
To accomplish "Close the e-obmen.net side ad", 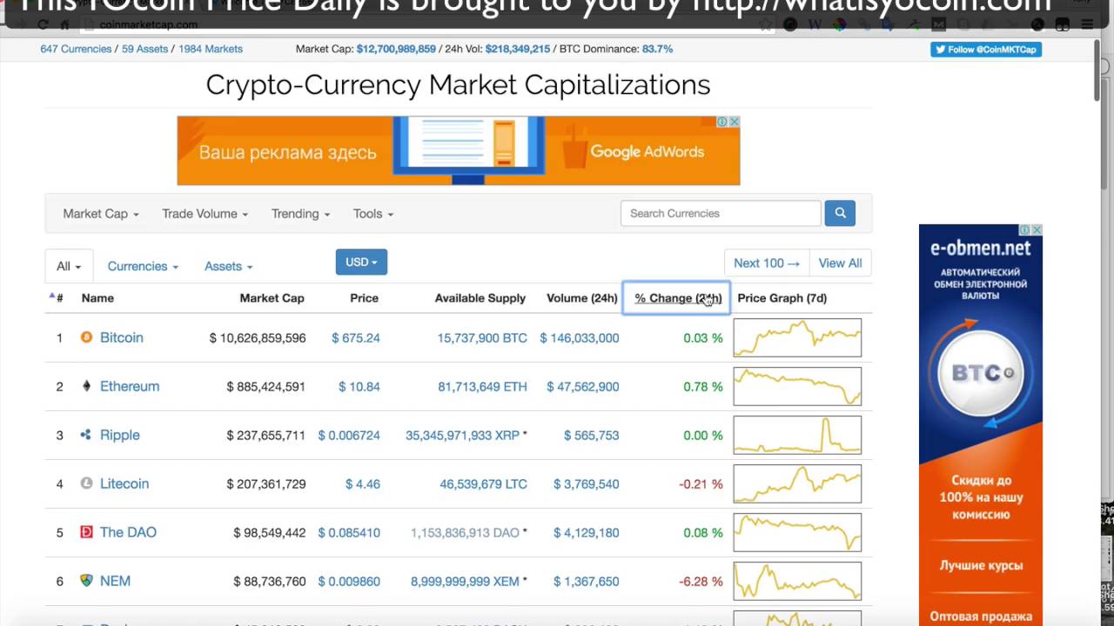I will tap(1037, 230).
